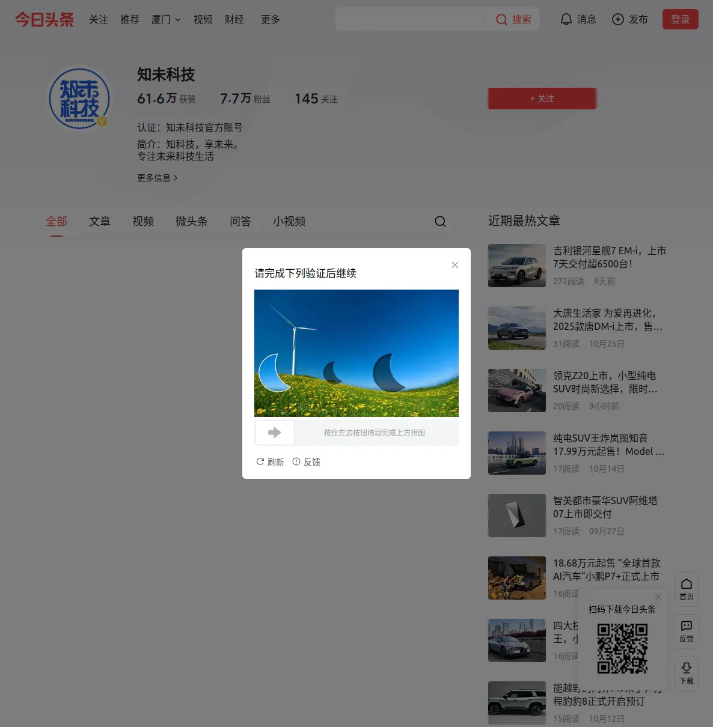Switch to the 小视频 tab
Image resolution: width=713 pixels, height=727 pixels.
pyautogui.click(x=289, y=222)
